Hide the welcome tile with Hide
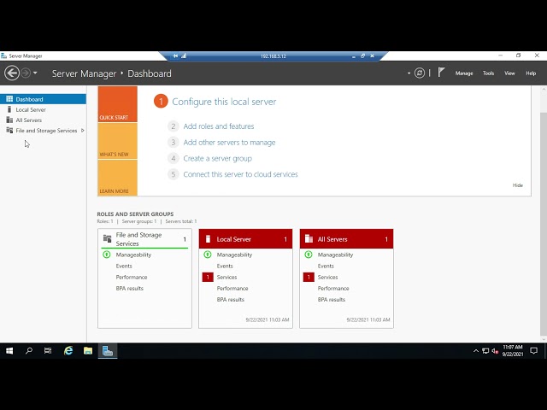The image size is (547, 410). tap(518, 185)
